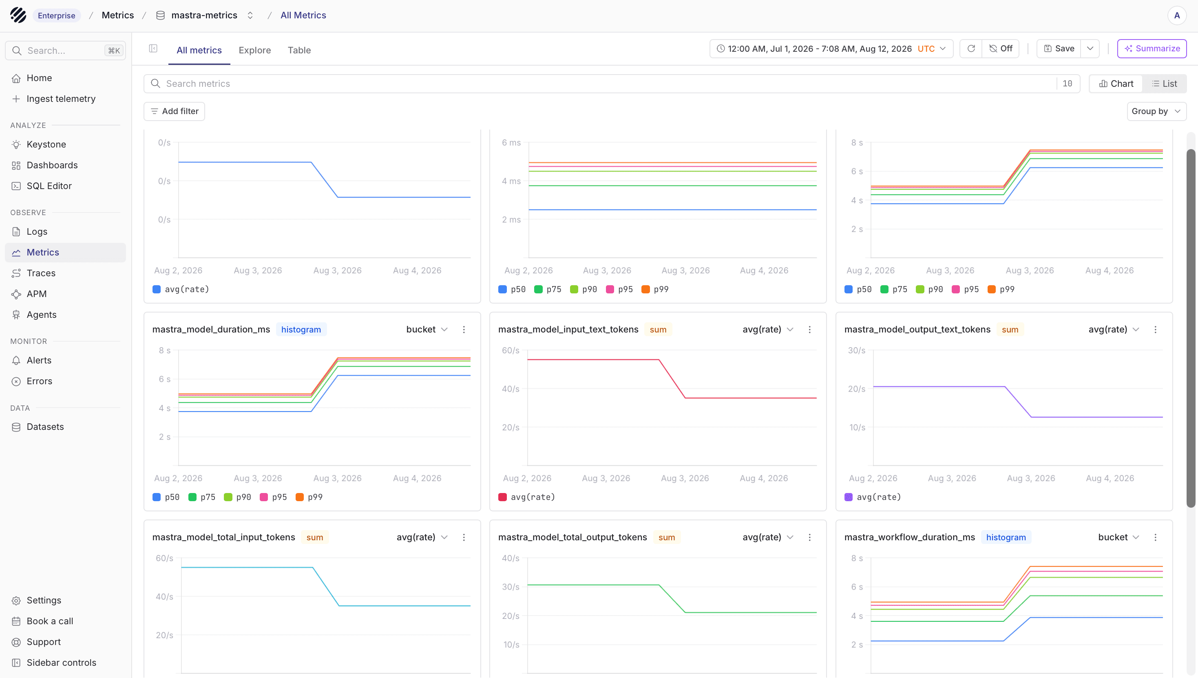
Task: Open bucket dropdown for mastra_model_duration_ms
Action: coord(427,330)
